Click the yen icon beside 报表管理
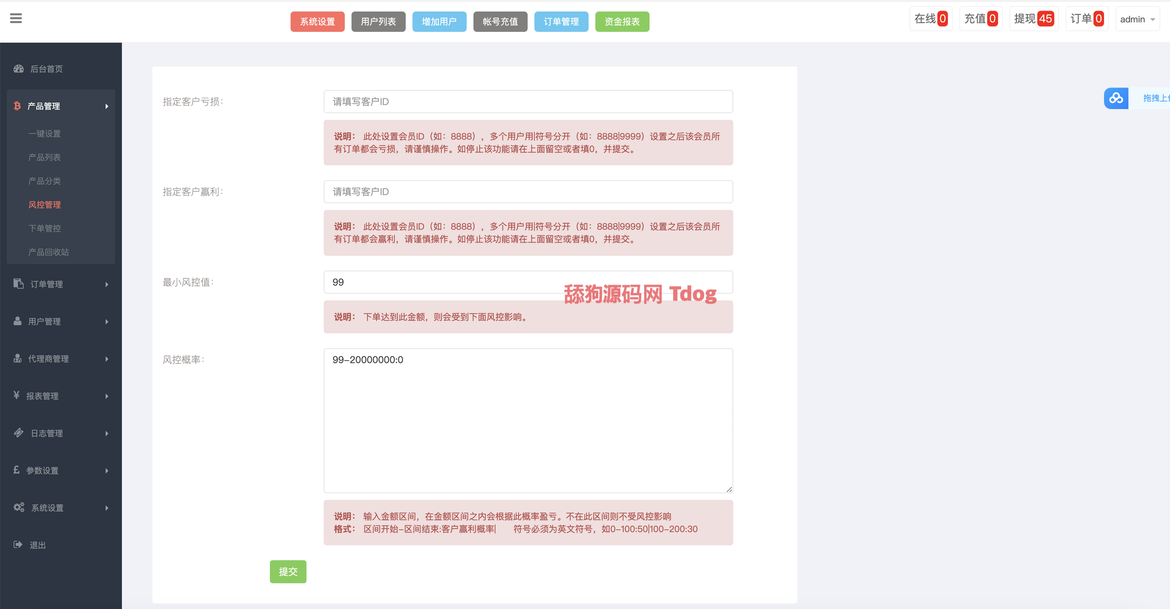Image resolution: width=1170 pixels, height=609 pixels. 17,395
